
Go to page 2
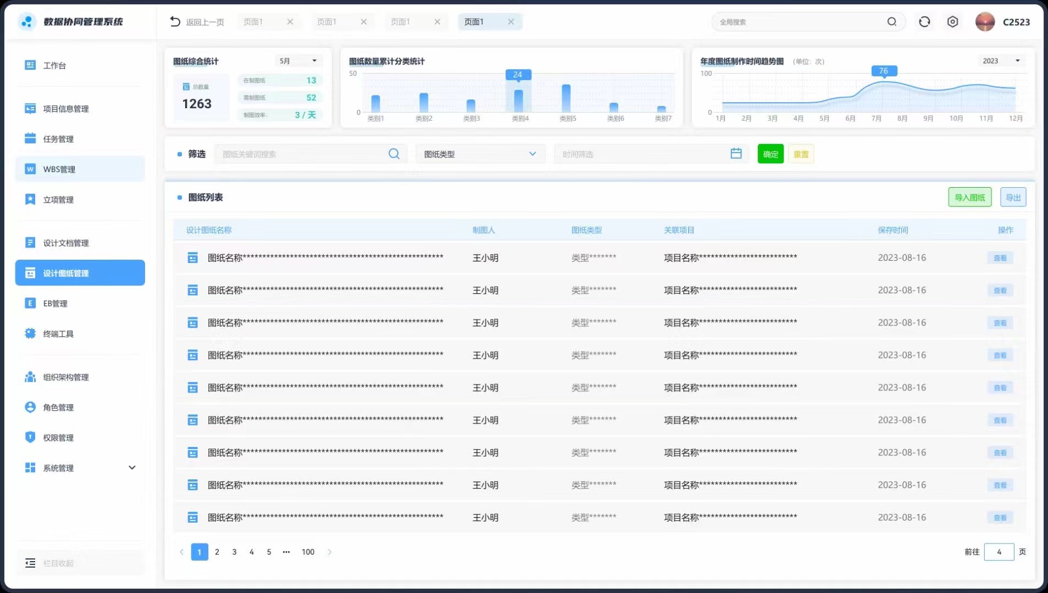pyautogui.click(x=217, y=552)
